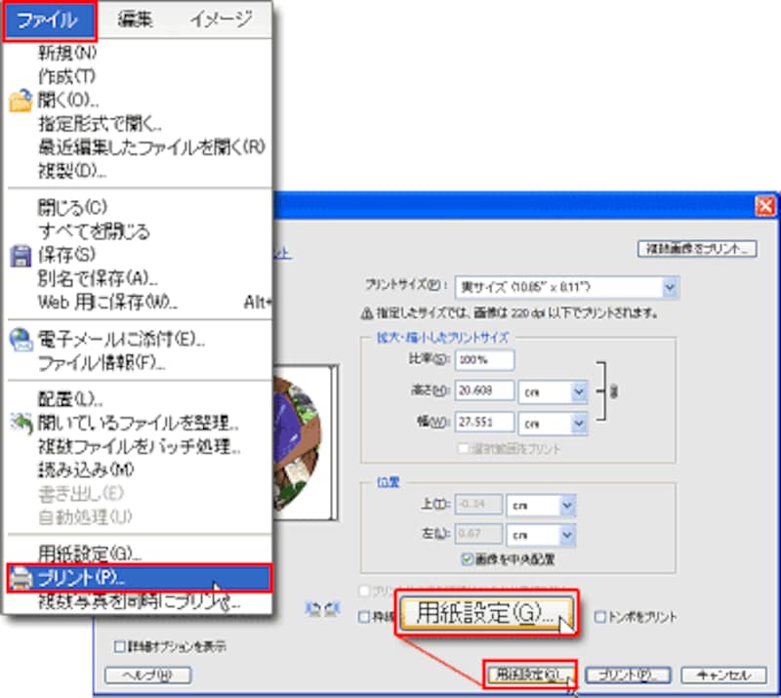The height and width of the screenshot is (698, 781).
Task: Choose 別名で保存(A) menu entry
Action: click(98, 278)
